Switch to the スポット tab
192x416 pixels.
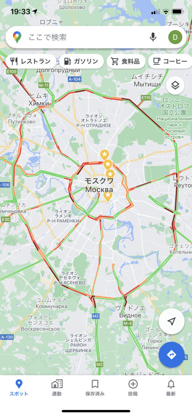(x=19, y=388)
